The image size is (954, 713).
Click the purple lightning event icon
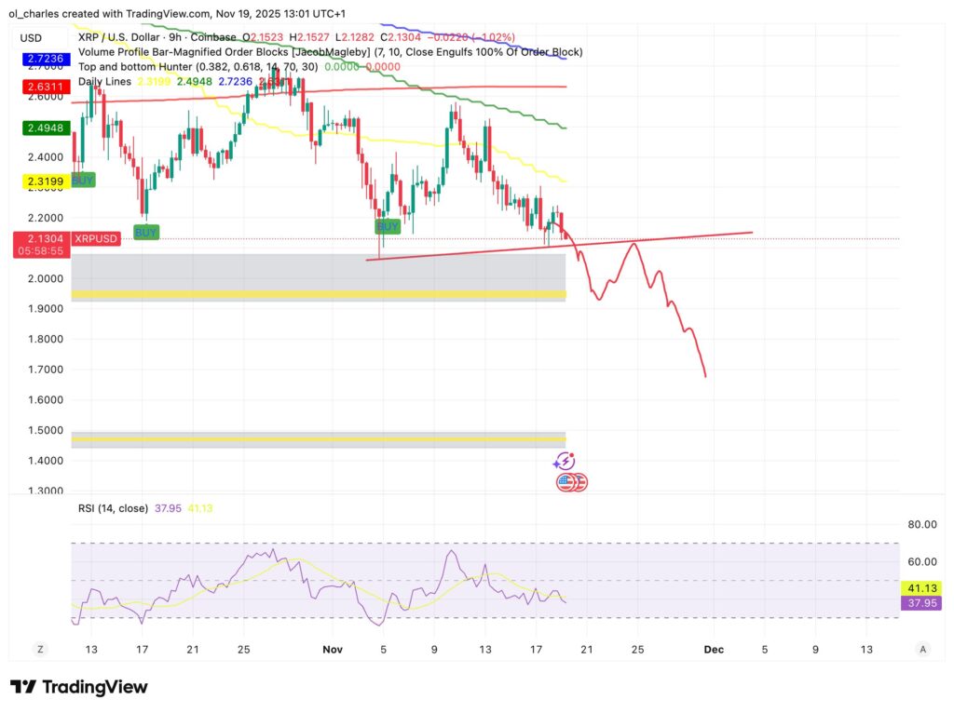[x=564, y=461]
